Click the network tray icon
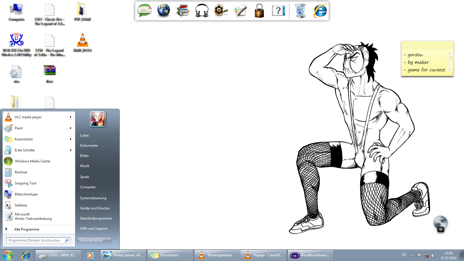This screenshot has height=261, width=464. click(x=426, y=255)
